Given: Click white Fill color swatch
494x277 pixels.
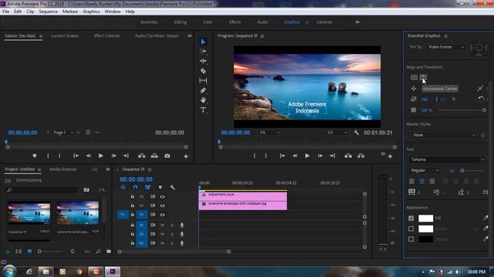Looking at the screenshot, I should (x=425, y=218).
